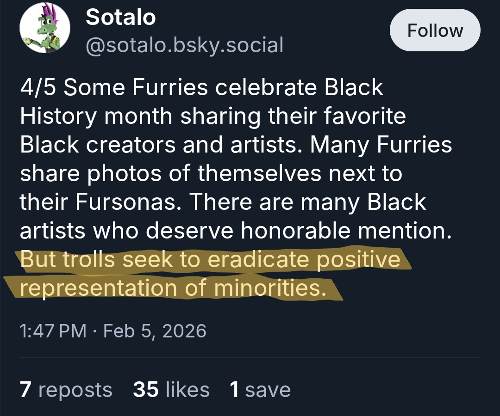Click "artists who deserve" in the post
The width and height of the screenshot is (500, 416).
tap(125, 231)
